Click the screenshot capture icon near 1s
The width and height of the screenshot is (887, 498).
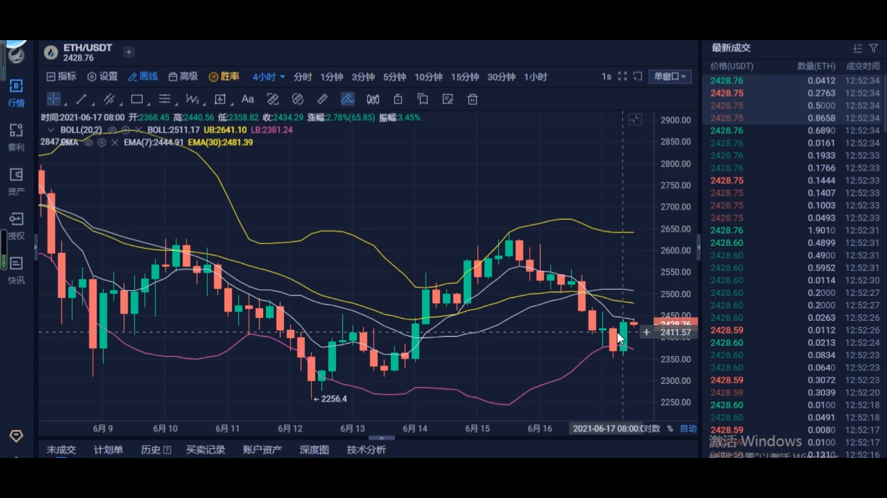click(x=638, y=76)
